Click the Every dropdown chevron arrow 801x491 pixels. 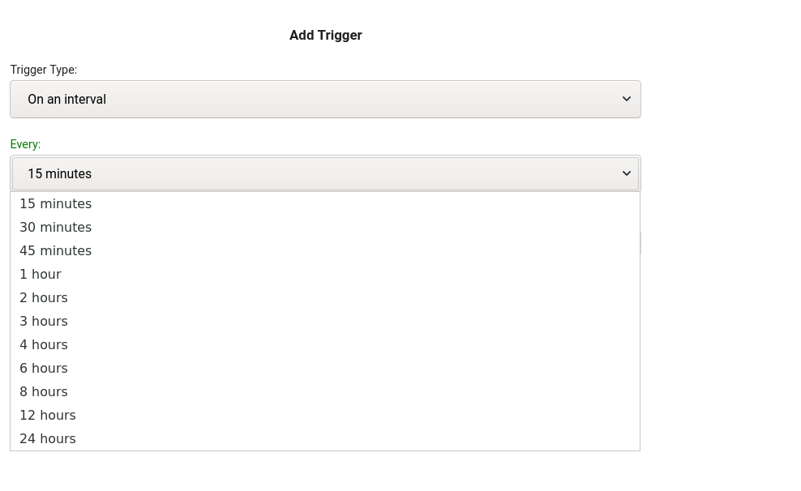coord(626,173)
